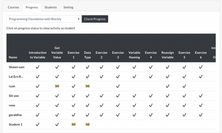Click Shawn sam's Exercise 3 checkmark
222x133 pixels.
click(x=118, y=67)
